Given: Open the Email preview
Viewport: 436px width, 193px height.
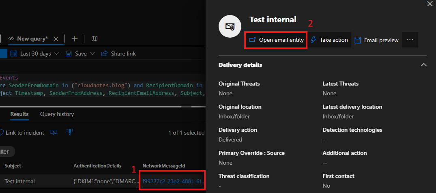Looking at the screenshot, I should tap(376, 40).
